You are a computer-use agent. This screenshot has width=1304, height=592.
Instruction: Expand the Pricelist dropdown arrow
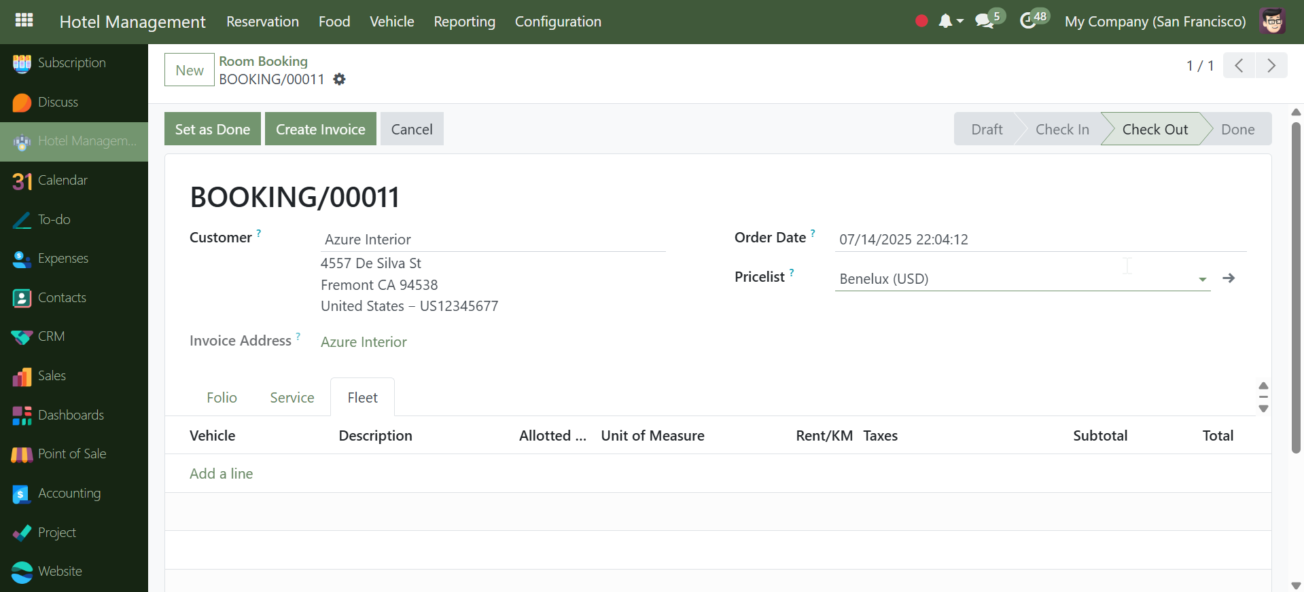1202,279
